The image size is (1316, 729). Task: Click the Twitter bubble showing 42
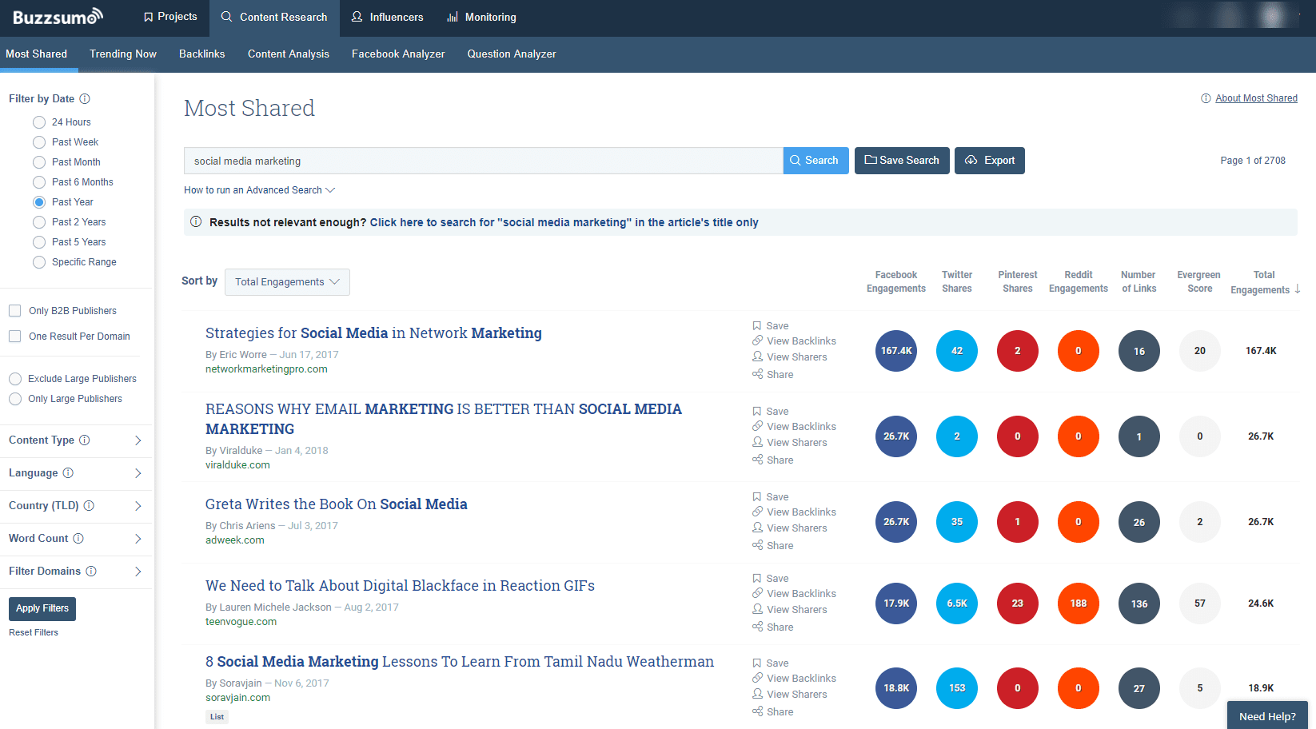(957, 351)
